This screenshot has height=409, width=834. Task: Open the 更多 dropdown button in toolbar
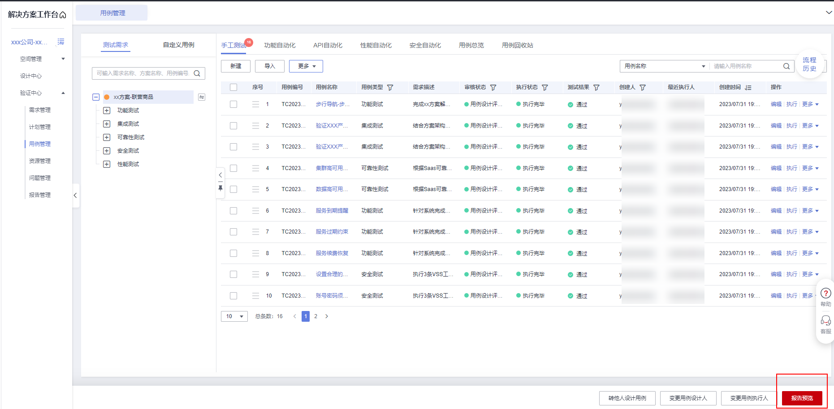[306, 66]
